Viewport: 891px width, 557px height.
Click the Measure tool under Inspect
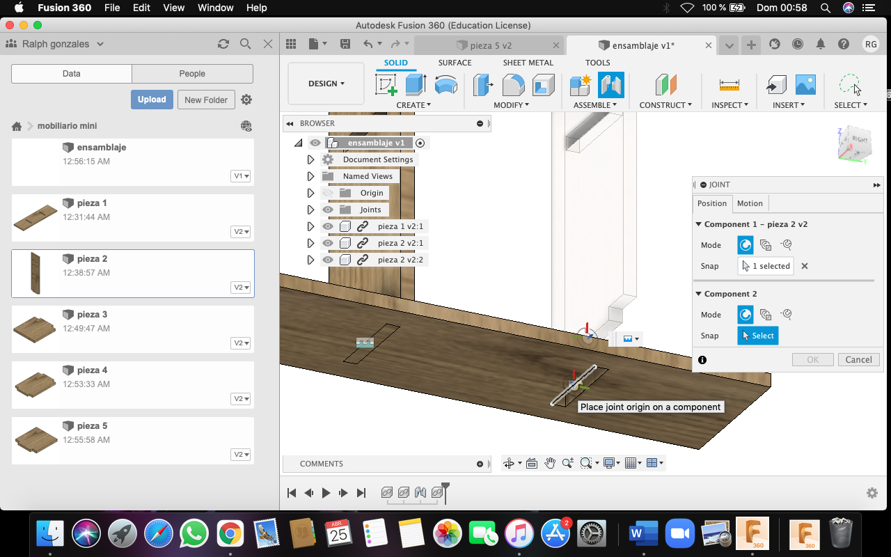tap(729, 85)
